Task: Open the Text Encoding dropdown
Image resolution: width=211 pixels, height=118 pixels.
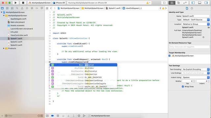Action: (196, 69)
